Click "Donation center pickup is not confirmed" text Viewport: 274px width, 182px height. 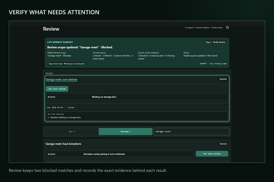(104, 154)
